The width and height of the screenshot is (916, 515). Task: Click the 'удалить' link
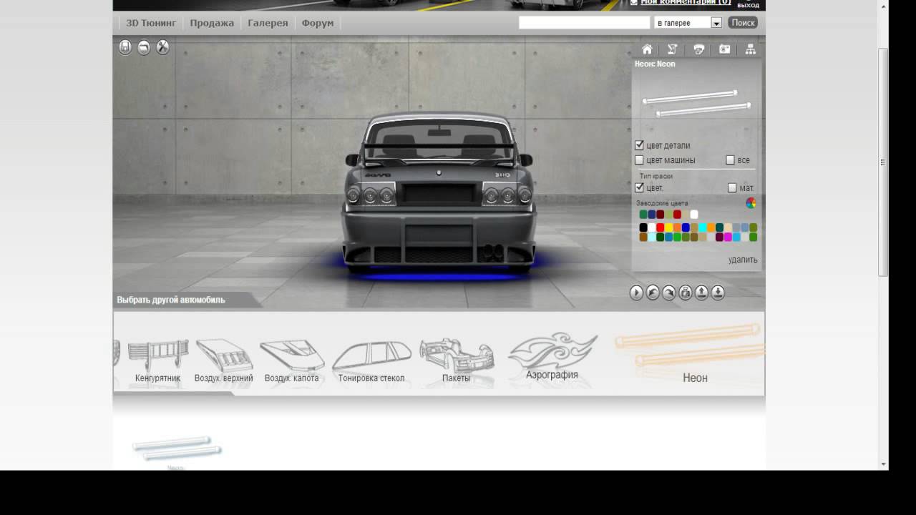(x=742, y=260)
